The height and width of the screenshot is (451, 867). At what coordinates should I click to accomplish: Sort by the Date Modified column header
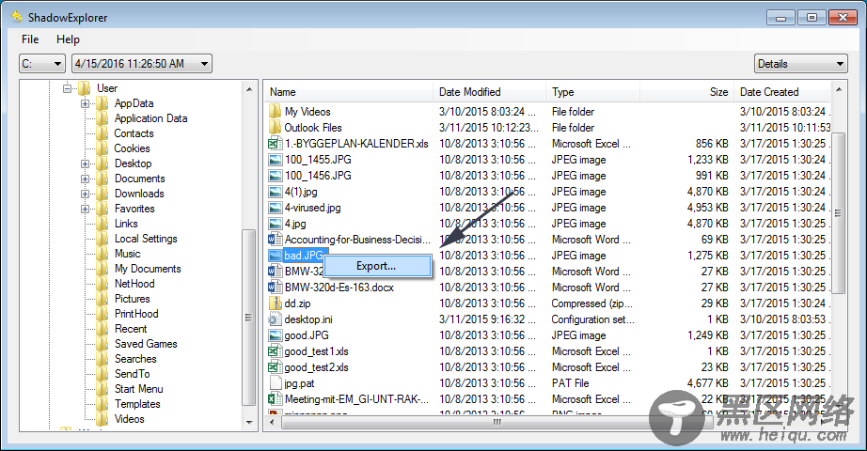click(489, 92)
